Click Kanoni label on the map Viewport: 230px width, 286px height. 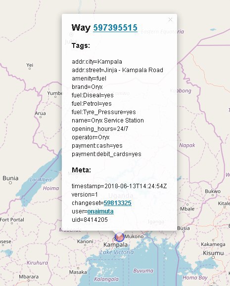point(85,242)
